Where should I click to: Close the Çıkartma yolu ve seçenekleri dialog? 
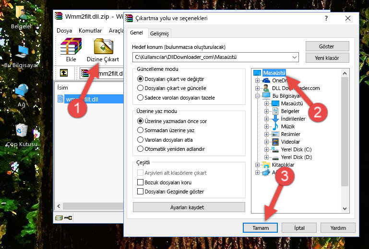pyautogui.click(x=348, y=18)
